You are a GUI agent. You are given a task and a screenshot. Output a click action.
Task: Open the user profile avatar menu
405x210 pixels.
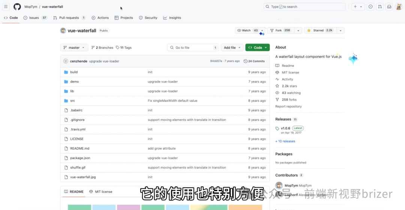(x=399, y=7)
